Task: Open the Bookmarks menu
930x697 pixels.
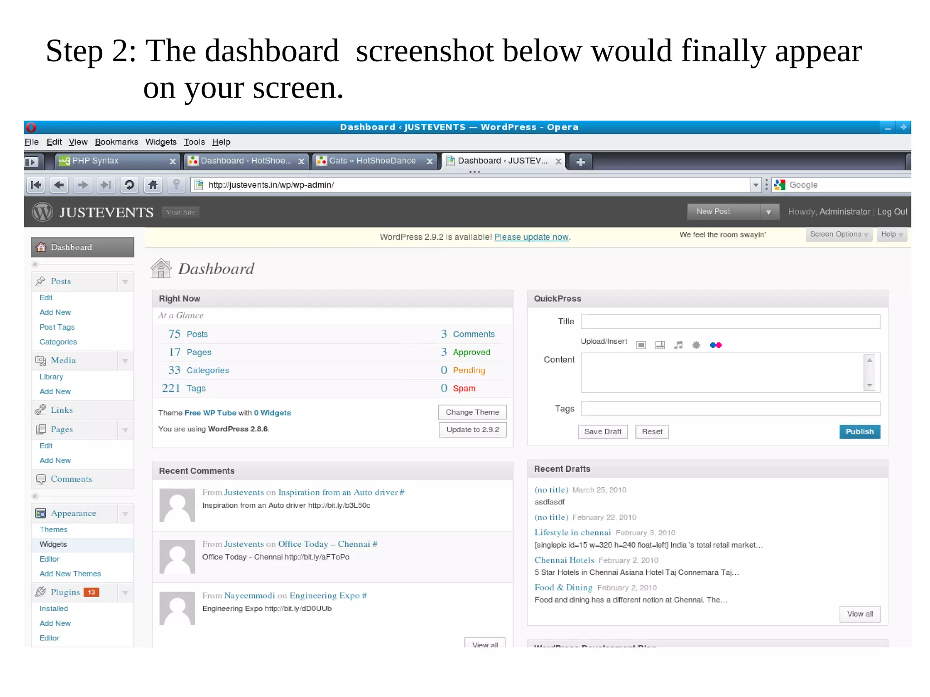Action: (116, 142)
